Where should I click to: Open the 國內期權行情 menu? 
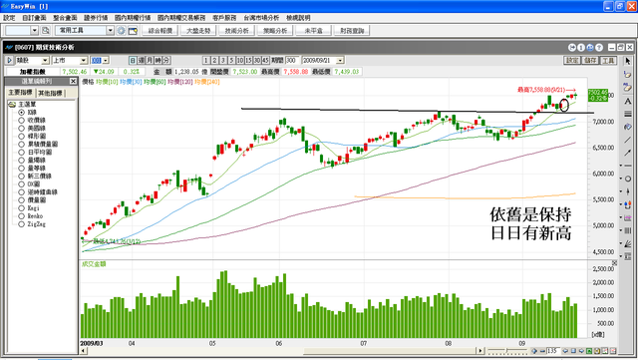[133, 18]
